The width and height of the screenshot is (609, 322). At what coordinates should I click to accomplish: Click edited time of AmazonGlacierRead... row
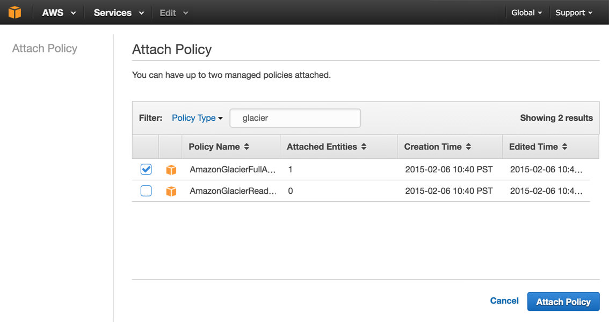coord(546,191)
